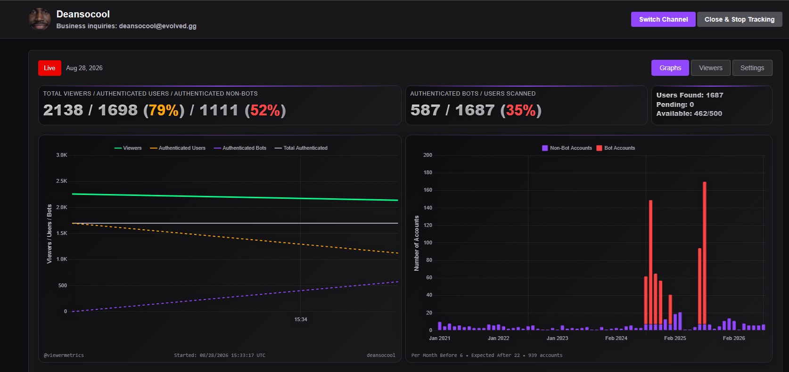Click the red Bot Accounts legend swatch

[599, 148]
